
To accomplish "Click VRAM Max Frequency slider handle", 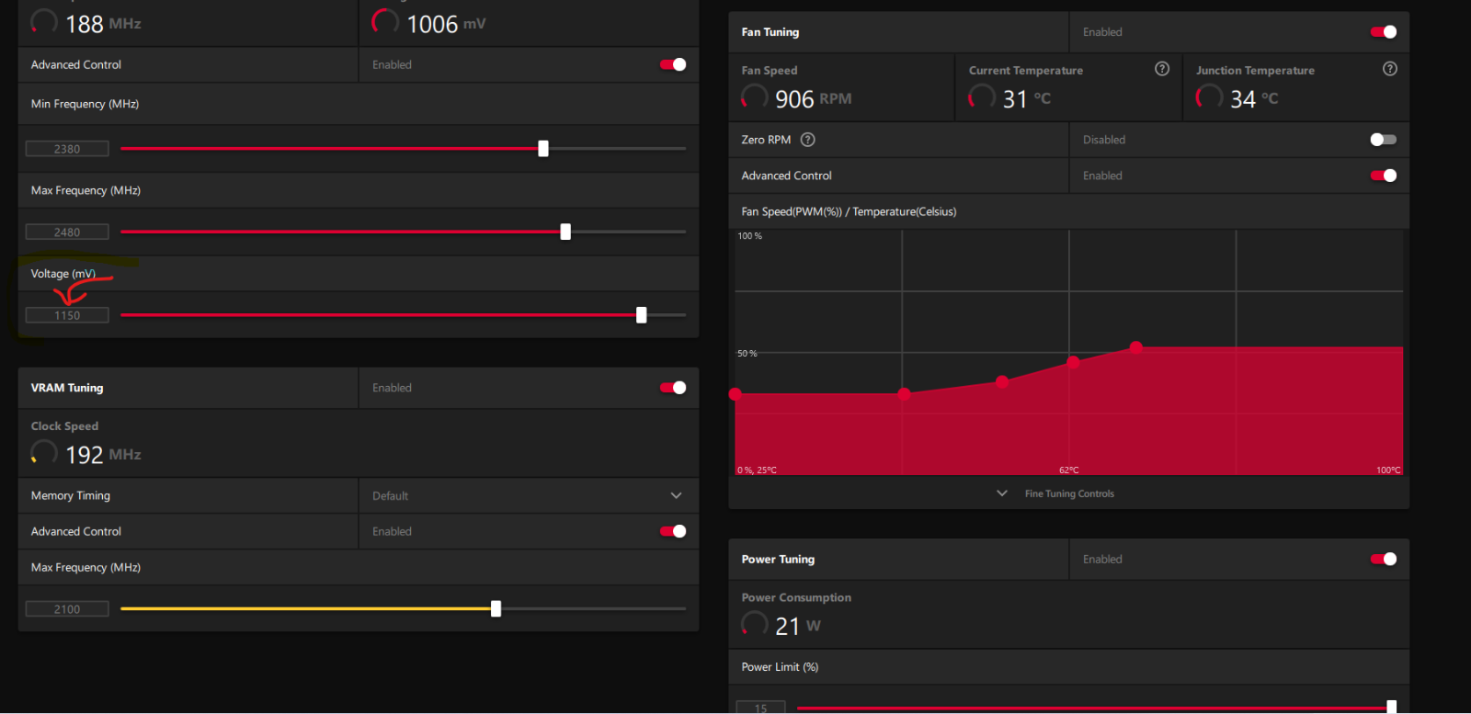I will tap(496, 608).
